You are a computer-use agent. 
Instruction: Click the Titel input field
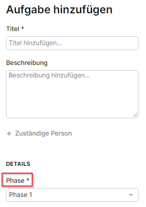[72, 43]
